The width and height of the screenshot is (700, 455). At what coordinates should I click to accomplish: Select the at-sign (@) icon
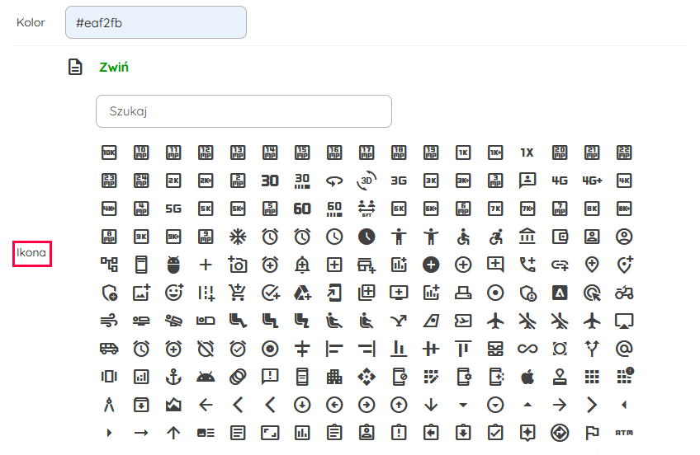(x=624, y=348)
